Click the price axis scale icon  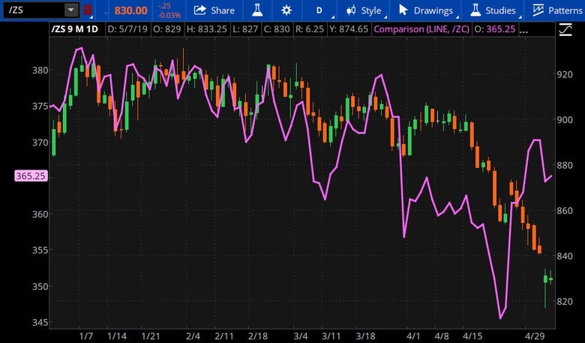(565, 30)
